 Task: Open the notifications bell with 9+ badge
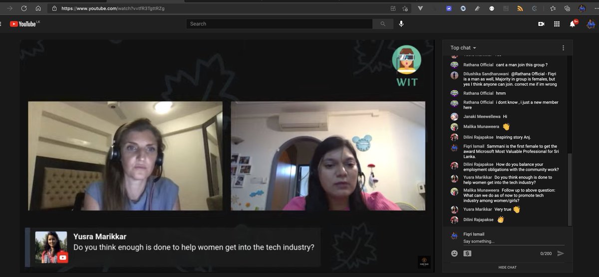[573, 23]
